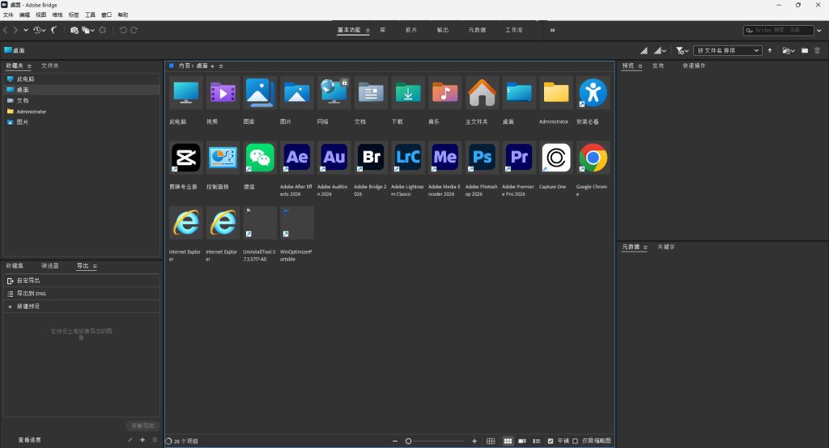Image resolution: width=829 pixels, height=448 pixels.
Task: Toggle ascending sort order arrow
Action: 770,51
